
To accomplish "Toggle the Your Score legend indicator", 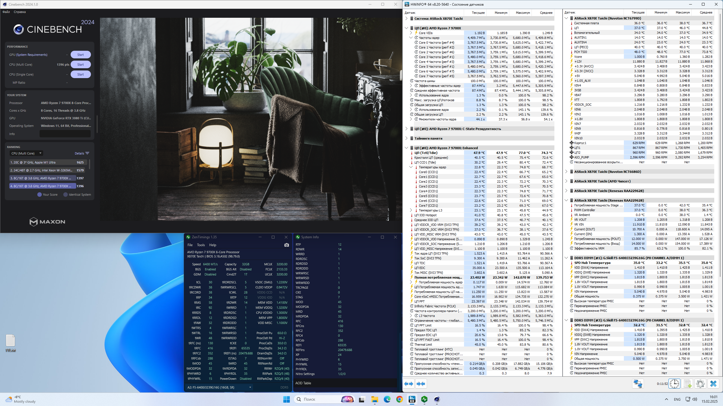I will (x=40, y=195).
